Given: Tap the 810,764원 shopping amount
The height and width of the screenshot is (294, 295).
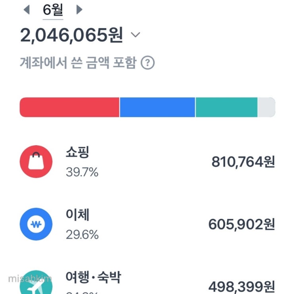Looking at the screenshot, I should (243, 162).
